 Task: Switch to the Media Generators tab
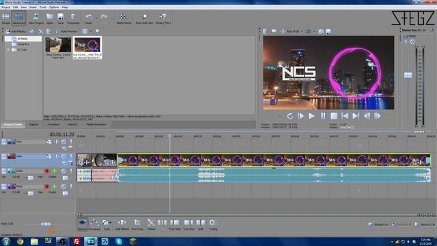(96, 124)
